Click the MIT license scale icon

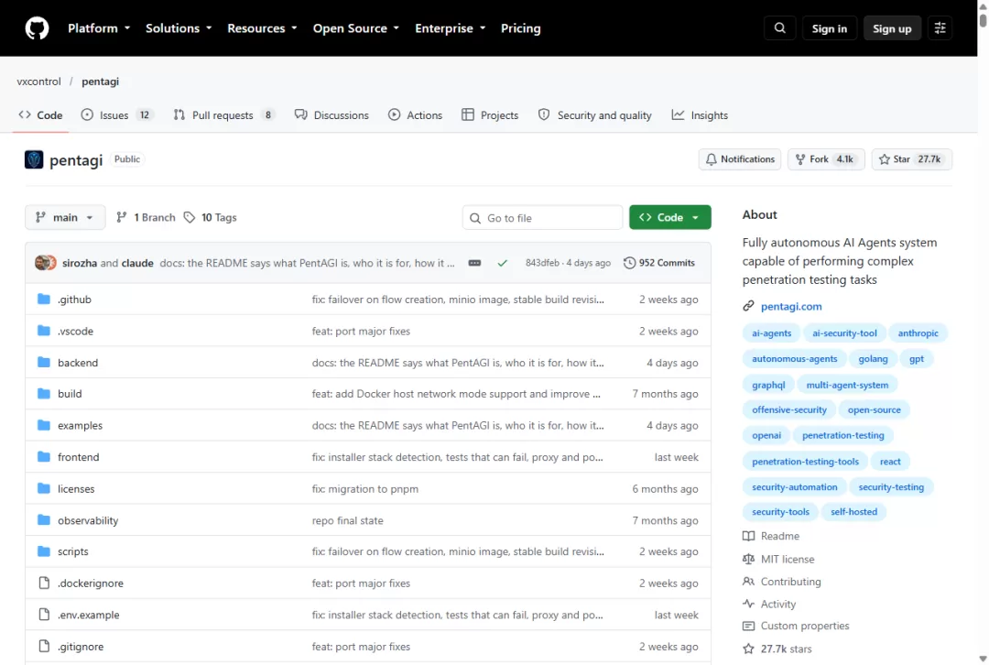pos(749,559)
